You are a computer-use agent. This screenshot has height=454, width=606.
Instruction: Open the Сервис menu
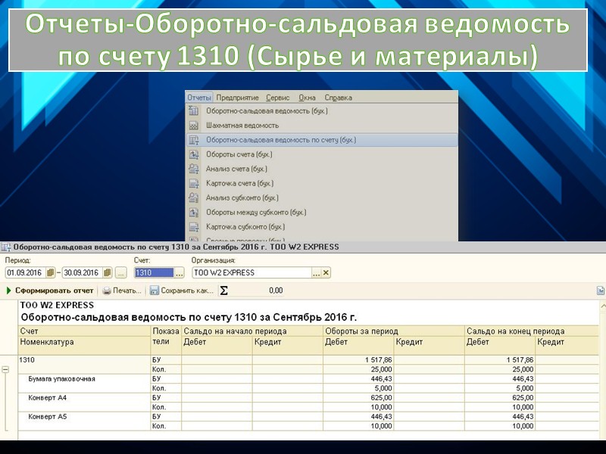277,98
